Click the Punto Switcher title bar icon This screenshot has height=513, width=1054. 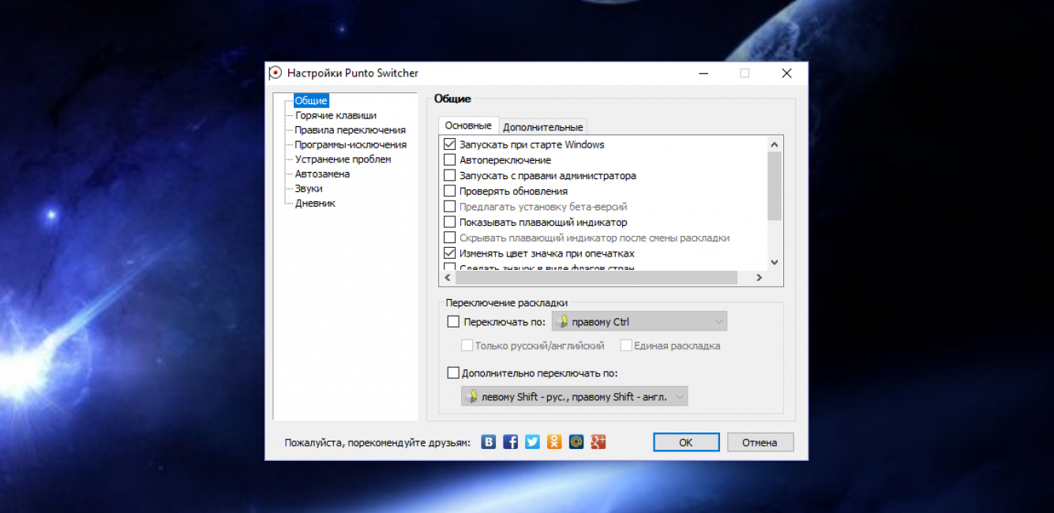point(275,73)
